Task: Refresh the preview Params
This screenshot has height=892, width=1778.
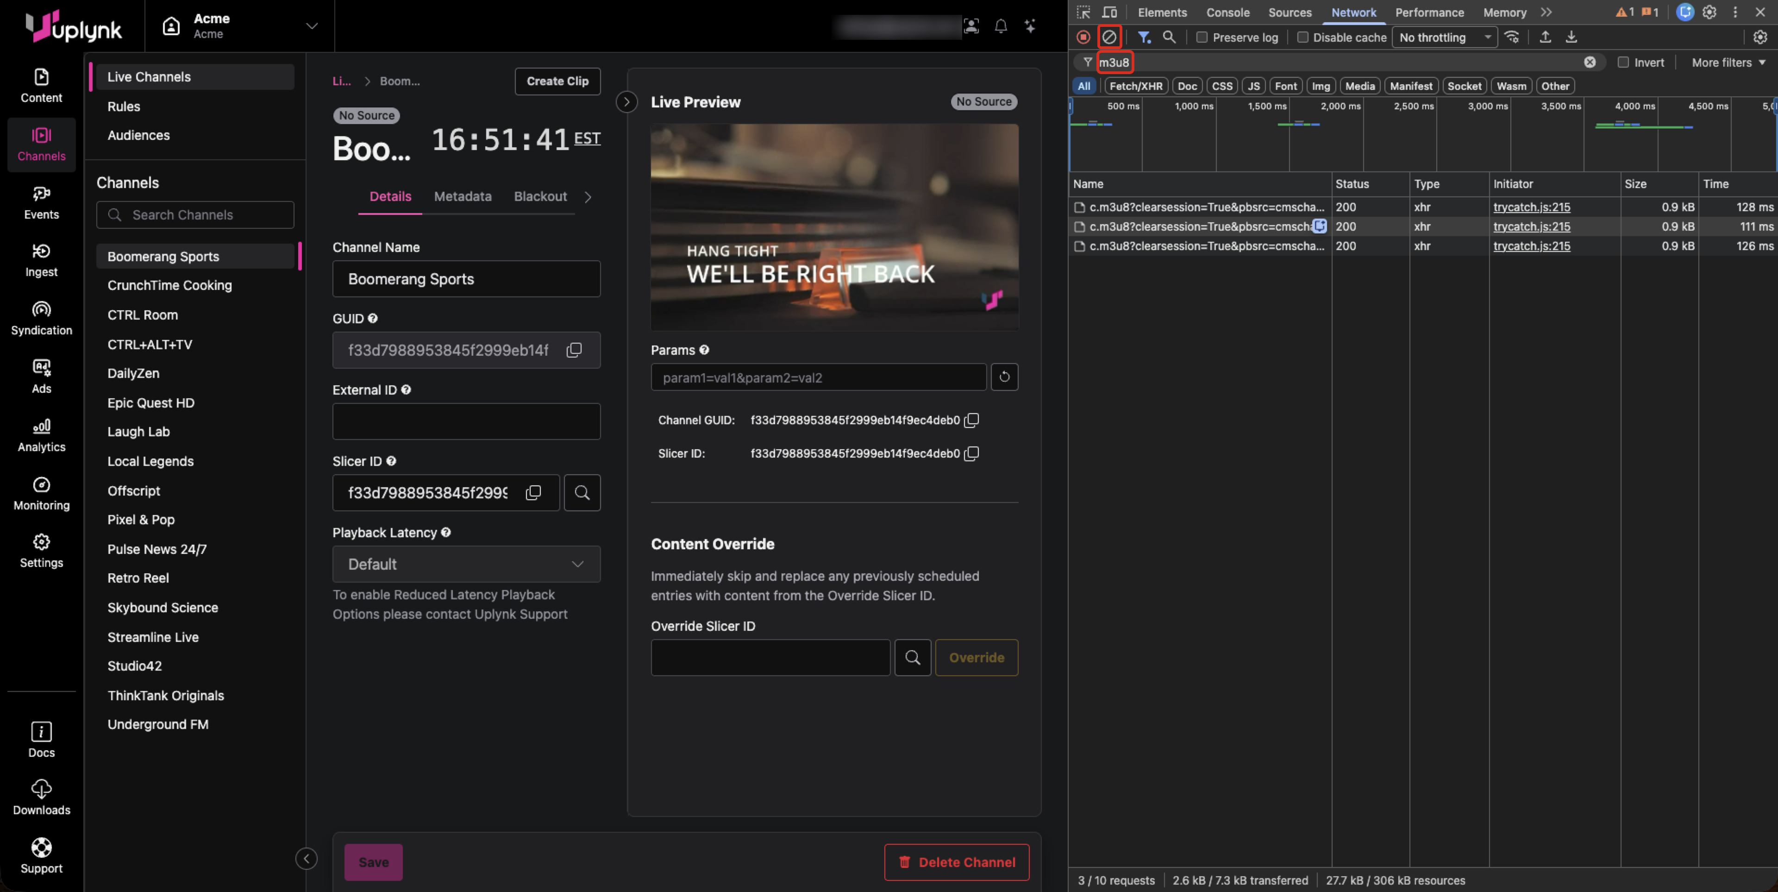Action: [x=1004, y=377]
